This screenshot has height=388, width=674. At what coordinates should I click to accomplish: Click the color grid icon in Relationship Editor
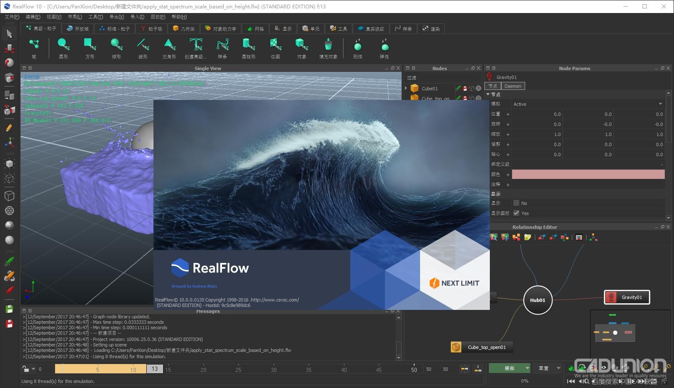579,237
